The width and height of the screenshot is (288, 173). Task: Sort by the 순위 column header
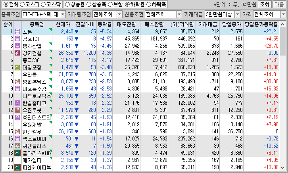coord(8,24)
